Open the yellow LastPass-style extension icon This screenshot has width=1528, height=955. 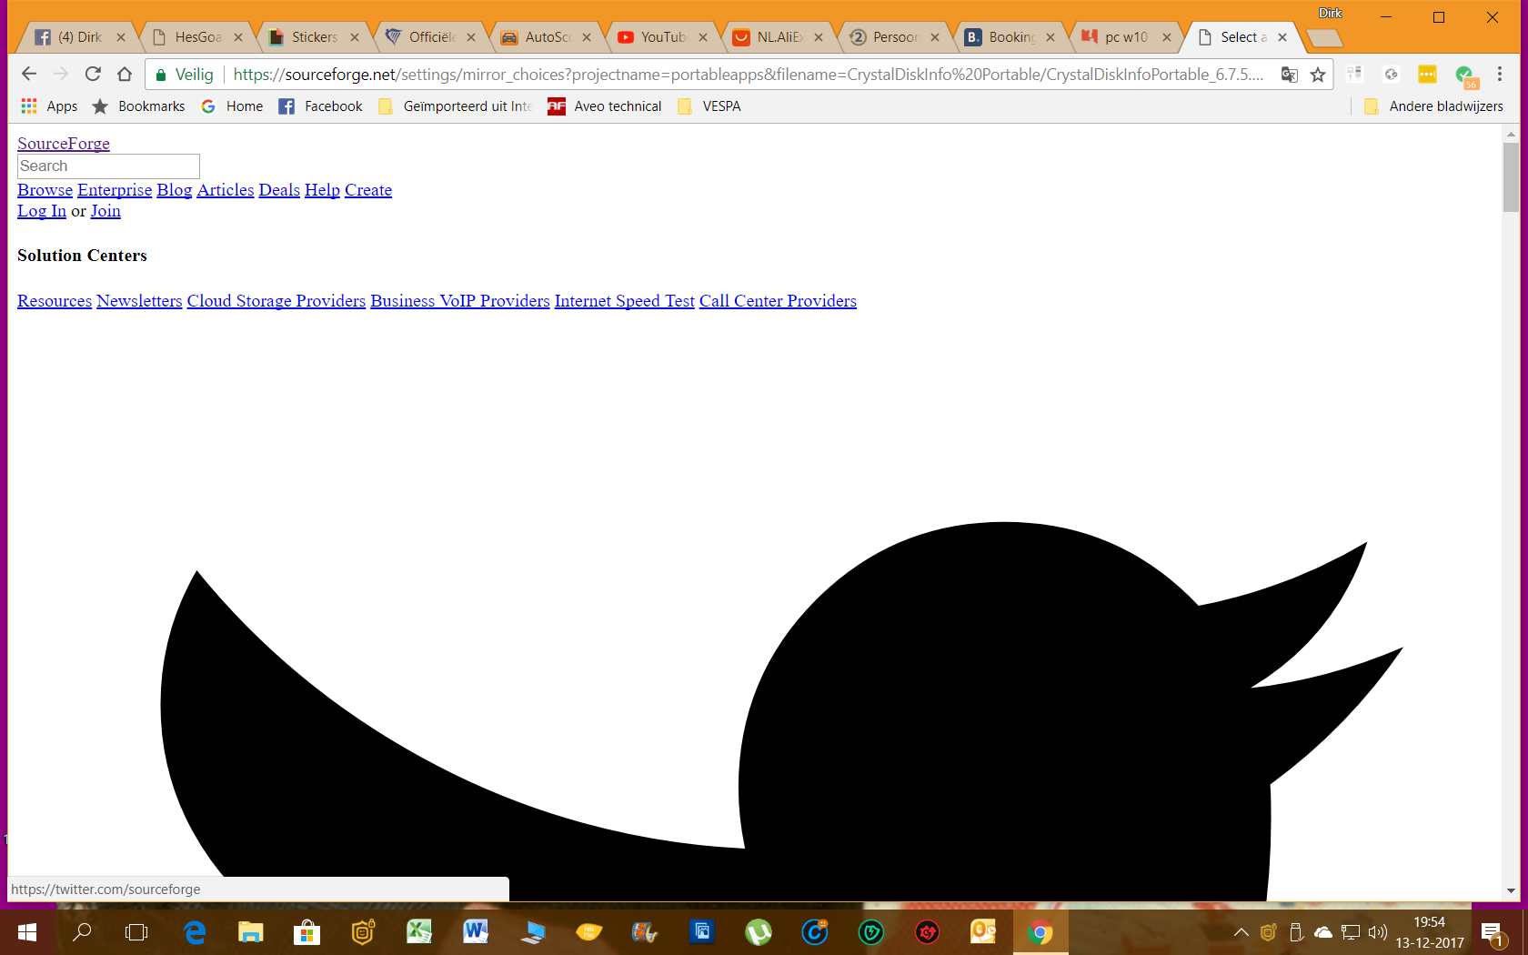(x=1427, y=75)
